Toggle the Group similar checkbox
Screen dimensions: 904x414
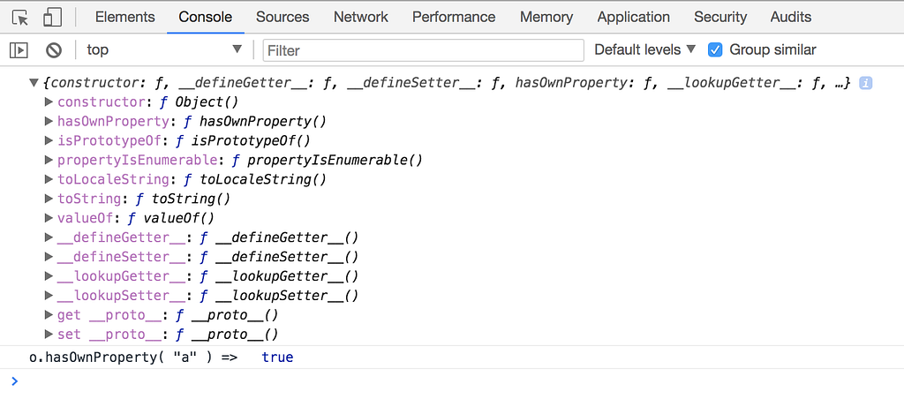(x=716, y=50)
